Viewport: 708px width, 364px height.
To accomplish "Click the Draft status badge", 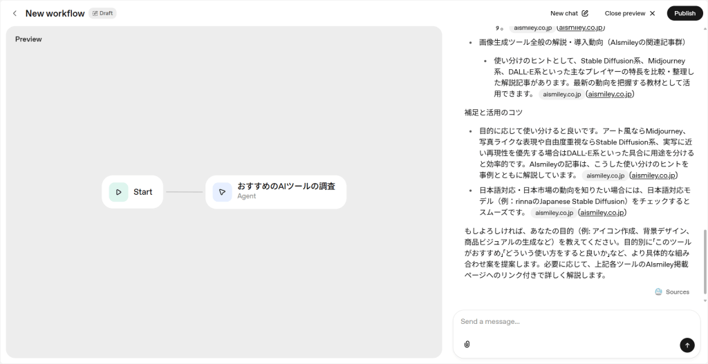I will tap(102, 13).
